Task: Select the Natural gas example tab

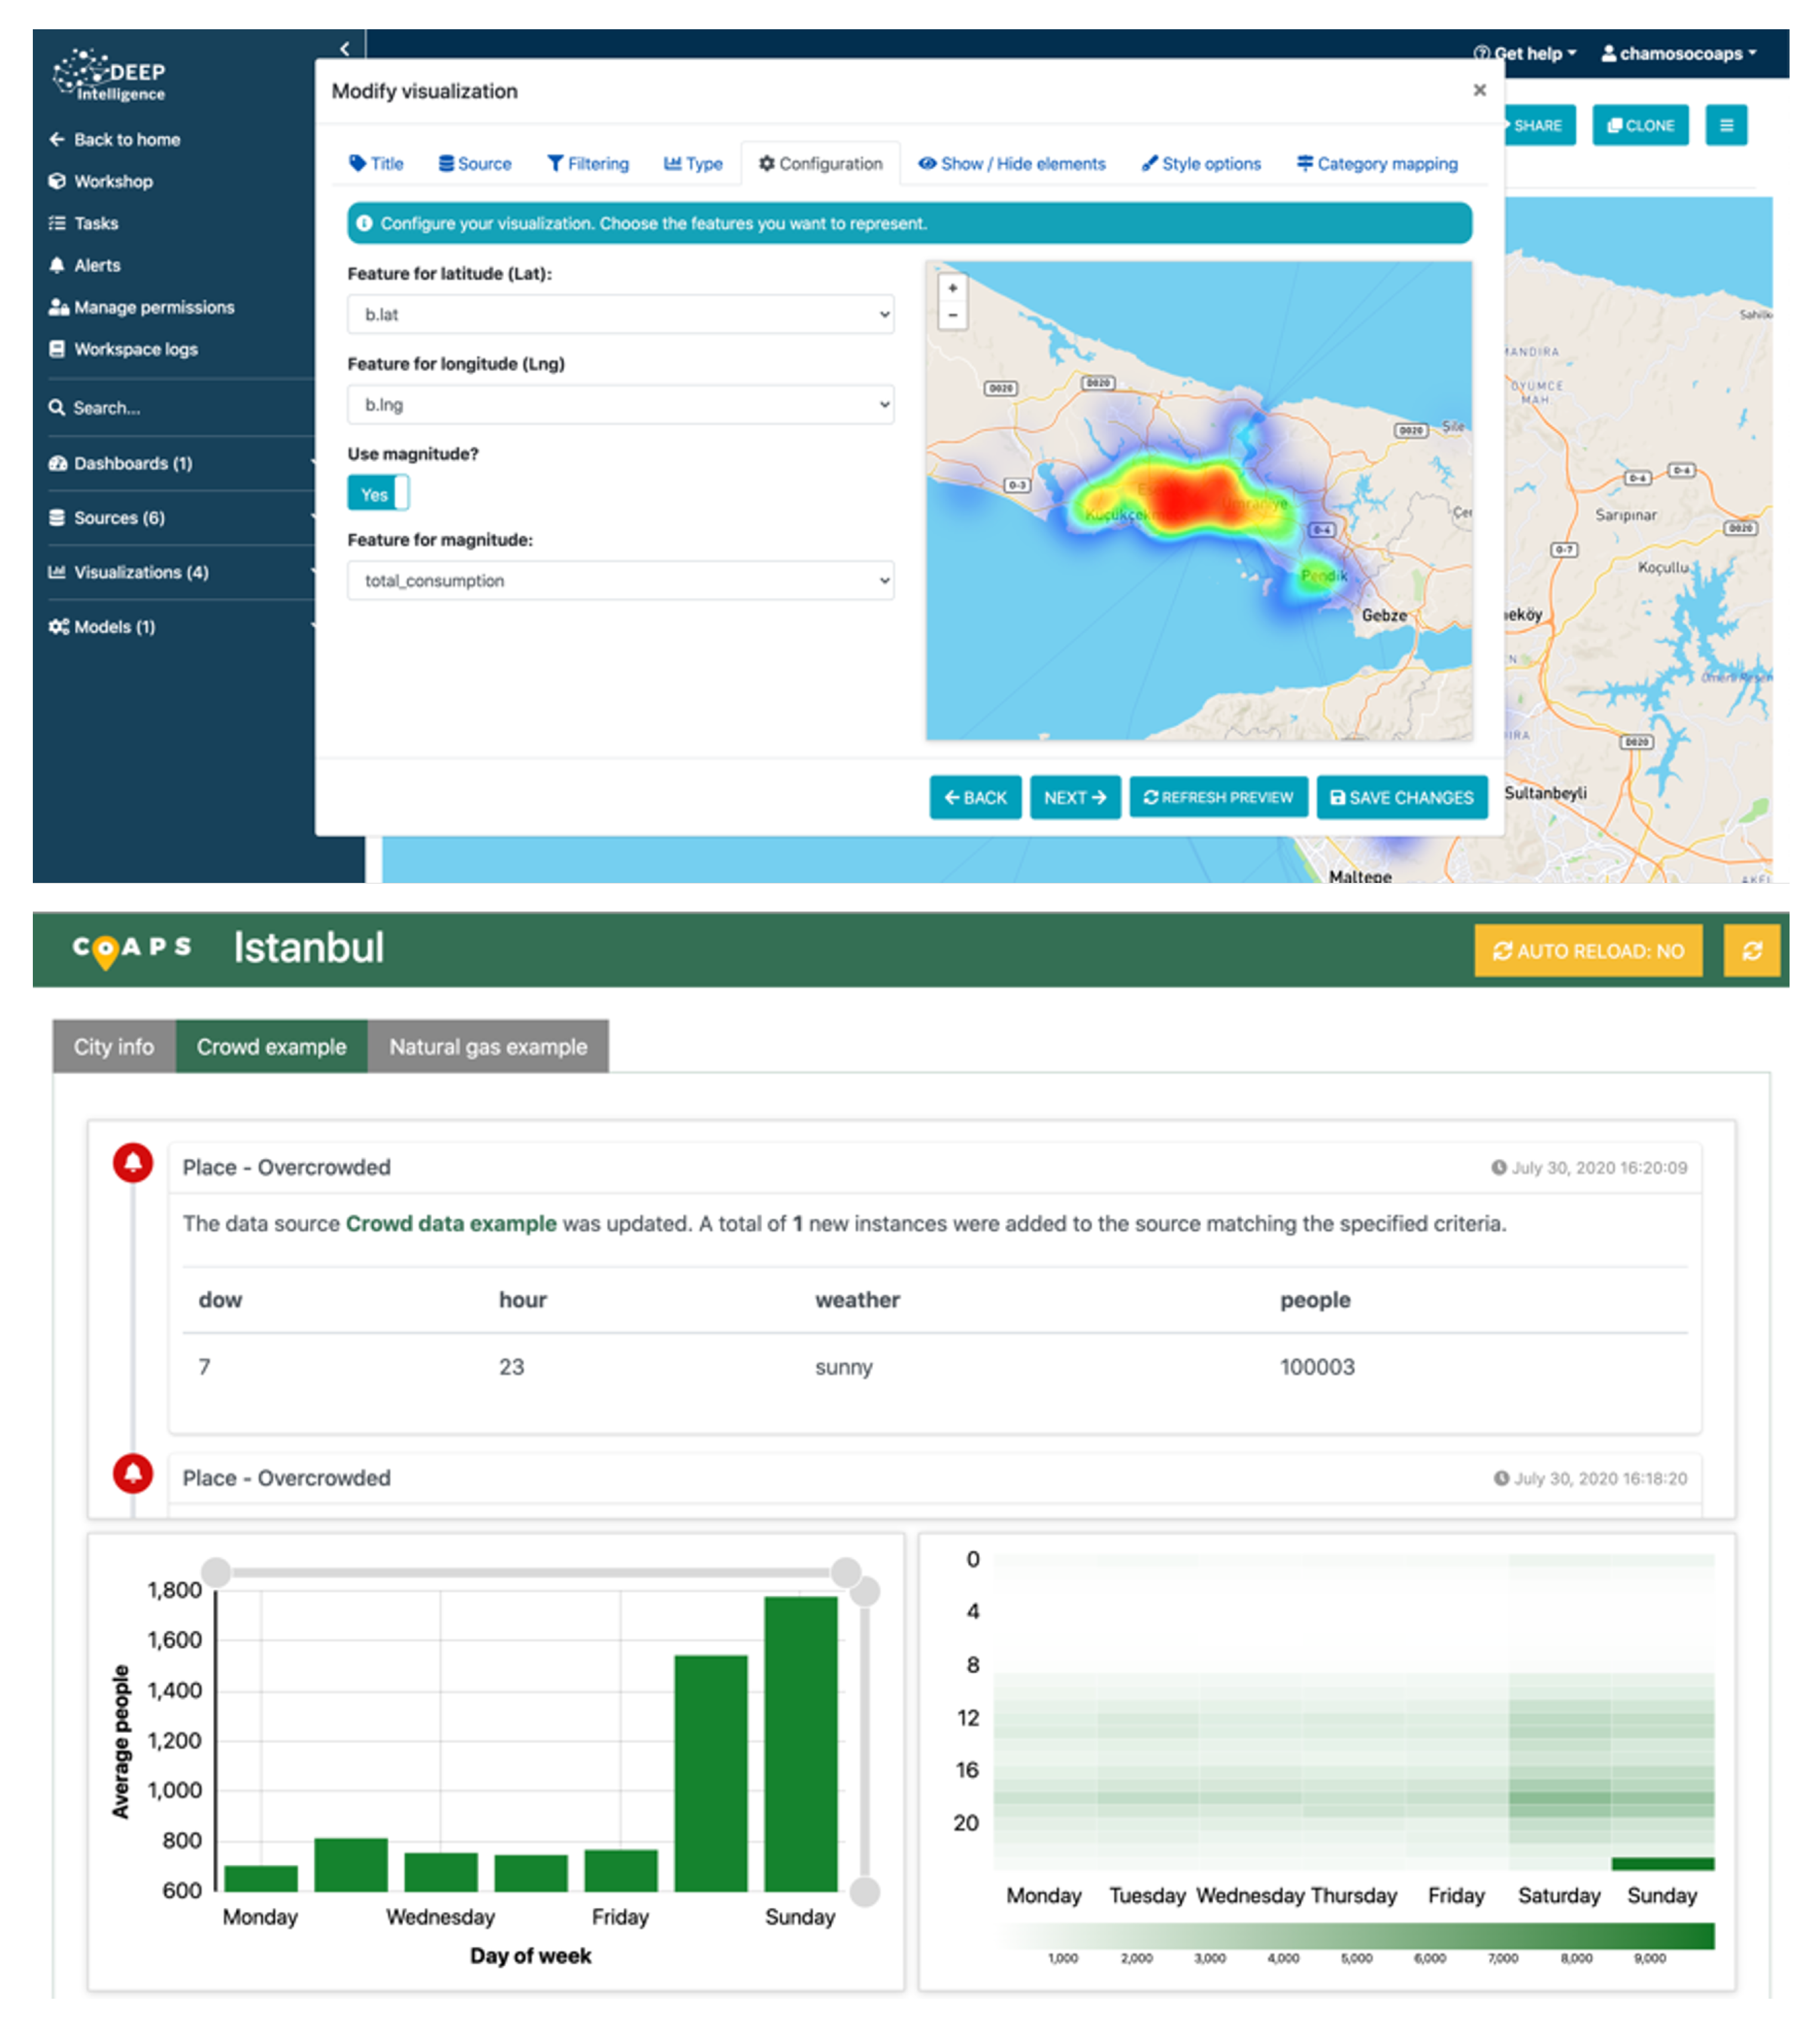Action: coord(488,1047)
